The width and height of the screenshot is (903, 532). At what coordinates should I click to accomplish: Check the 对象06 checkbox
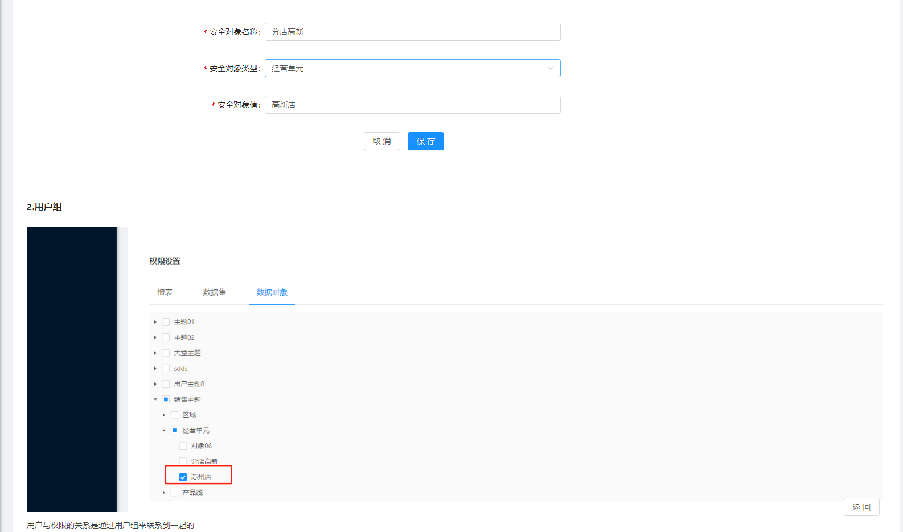183,446
